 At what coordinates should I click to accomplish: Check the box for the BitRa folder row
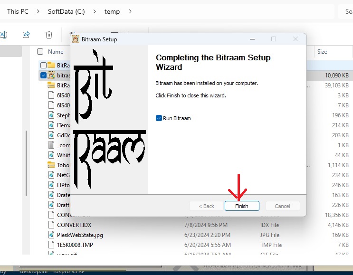click(43, 65)
